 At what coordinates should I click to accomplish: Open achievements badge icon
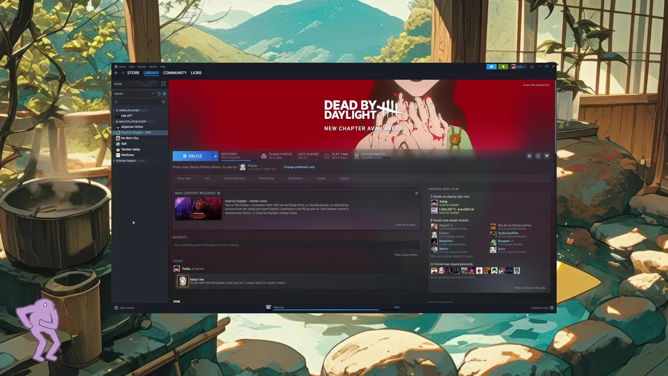coord(356,156)
